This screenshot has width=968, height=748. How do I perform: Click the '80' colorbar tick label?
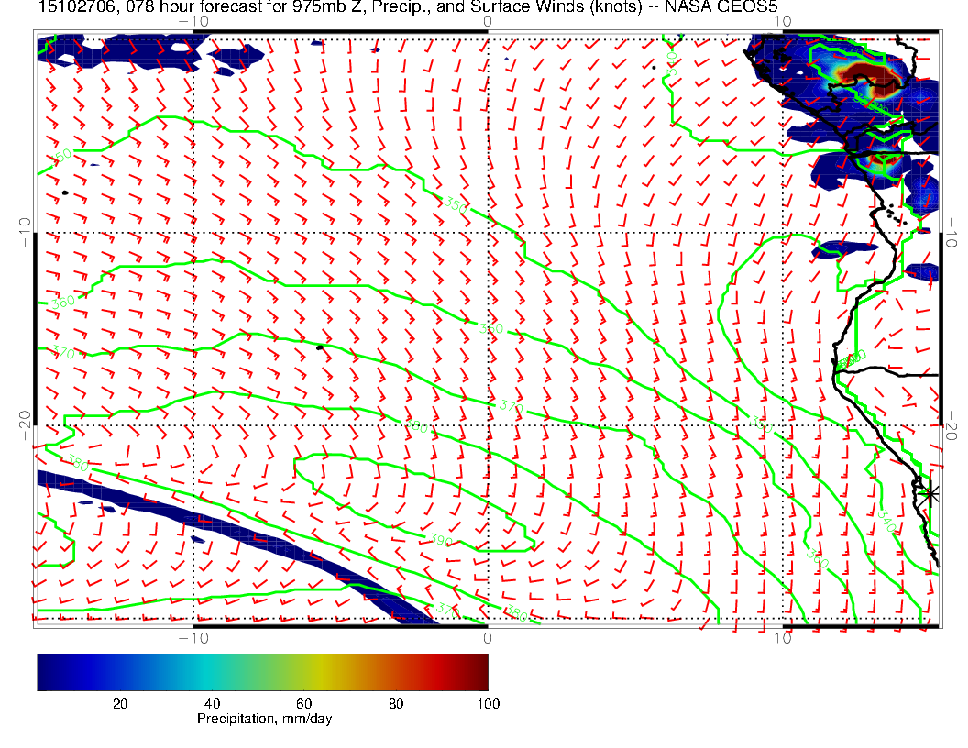396,704
